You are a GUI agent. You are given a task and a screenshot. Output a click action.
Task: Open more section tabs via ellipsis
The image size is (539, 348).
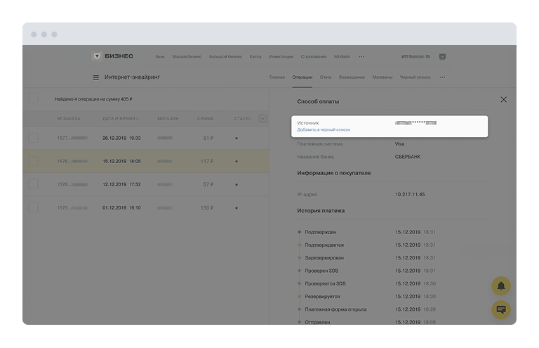442,77
